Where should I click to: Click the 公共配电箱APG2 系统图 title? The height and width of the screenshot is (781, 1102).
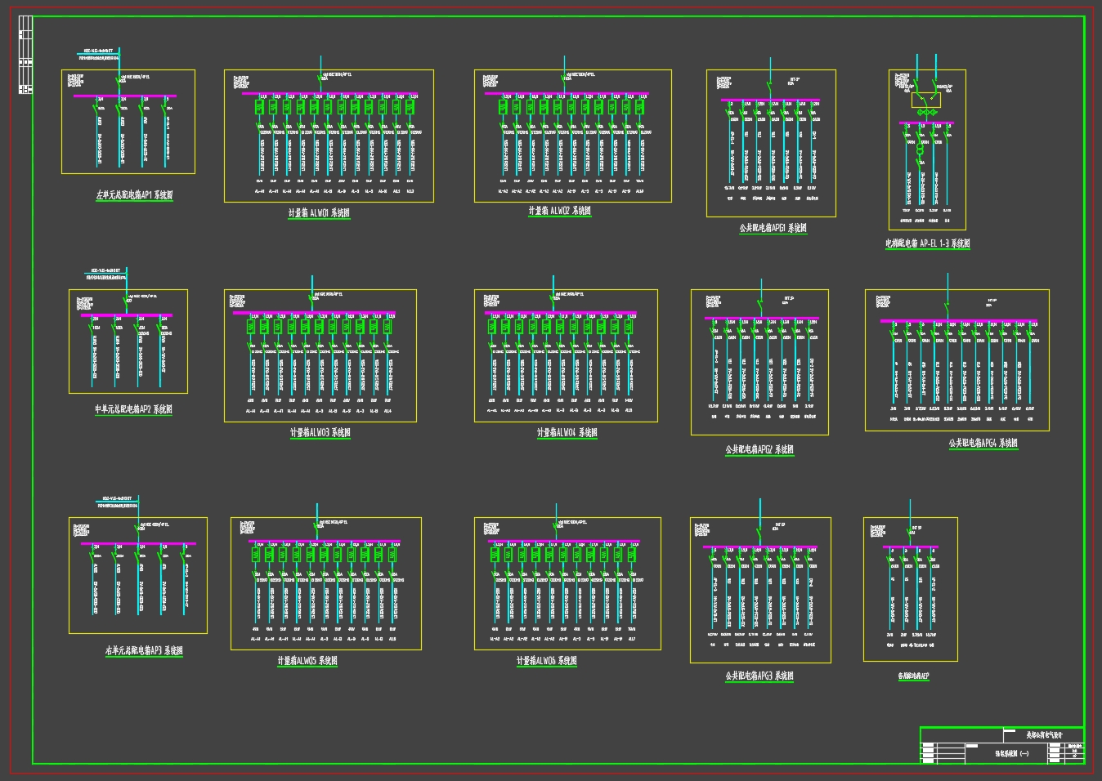[759, 449]
